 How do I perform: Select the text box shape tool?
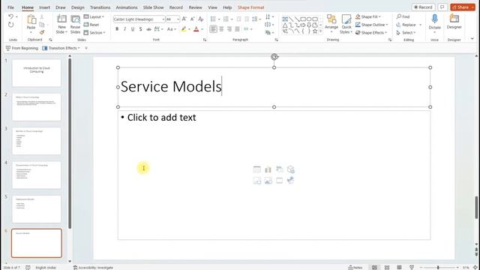pos(285,19)
